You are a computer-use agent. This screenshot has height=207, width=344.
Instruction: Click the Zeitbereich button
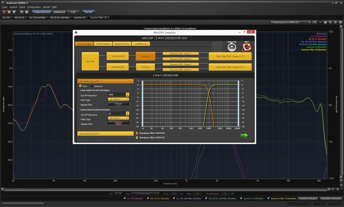[x=59, y=12]
